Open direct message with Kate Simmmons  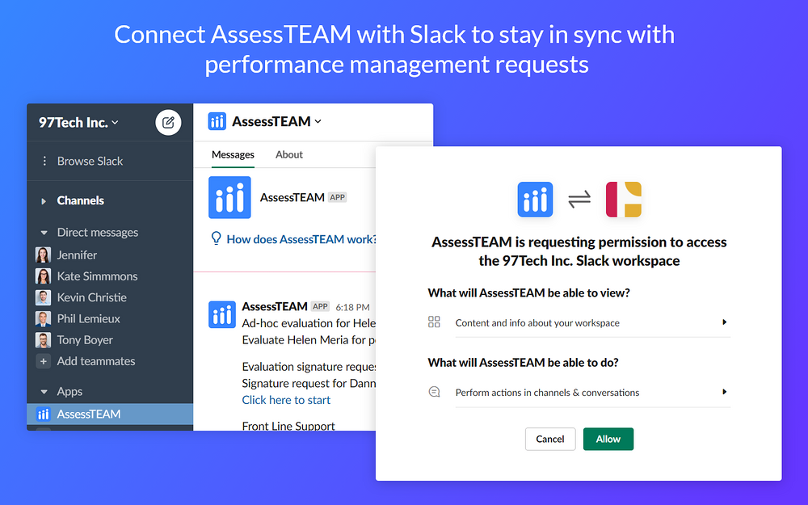click(98, 276)
